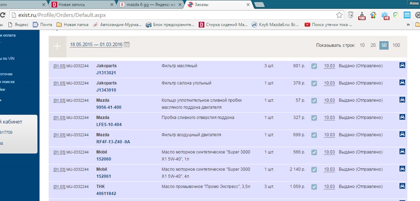
Task: Open the Яндекс bookmark
Action: (x=18, y=24)
